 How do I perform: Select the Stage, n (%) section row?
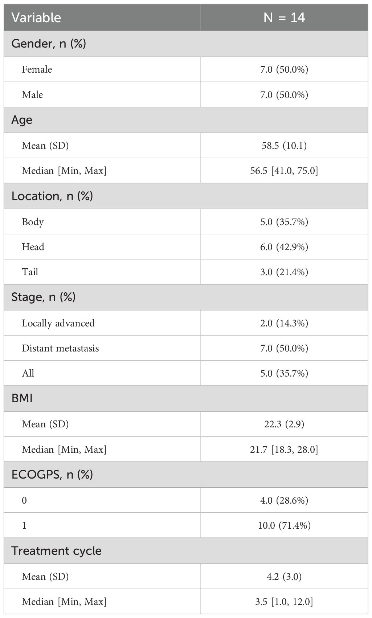(44, 297)
